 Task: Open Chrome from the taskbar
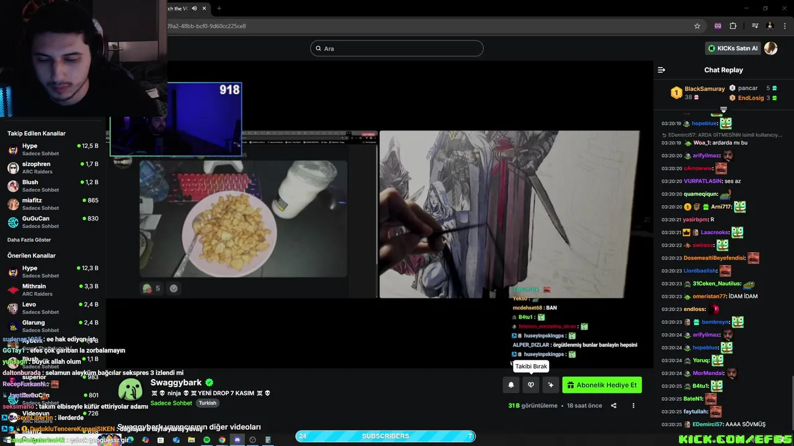tap(222, 440)
